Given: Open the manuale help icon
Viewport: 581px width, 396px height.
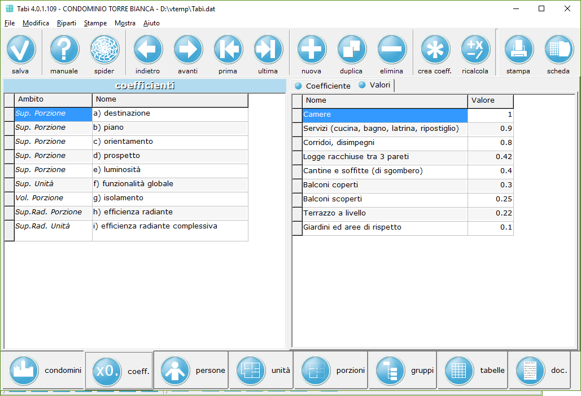Looking at the screenshot, I should click(64, 50).
